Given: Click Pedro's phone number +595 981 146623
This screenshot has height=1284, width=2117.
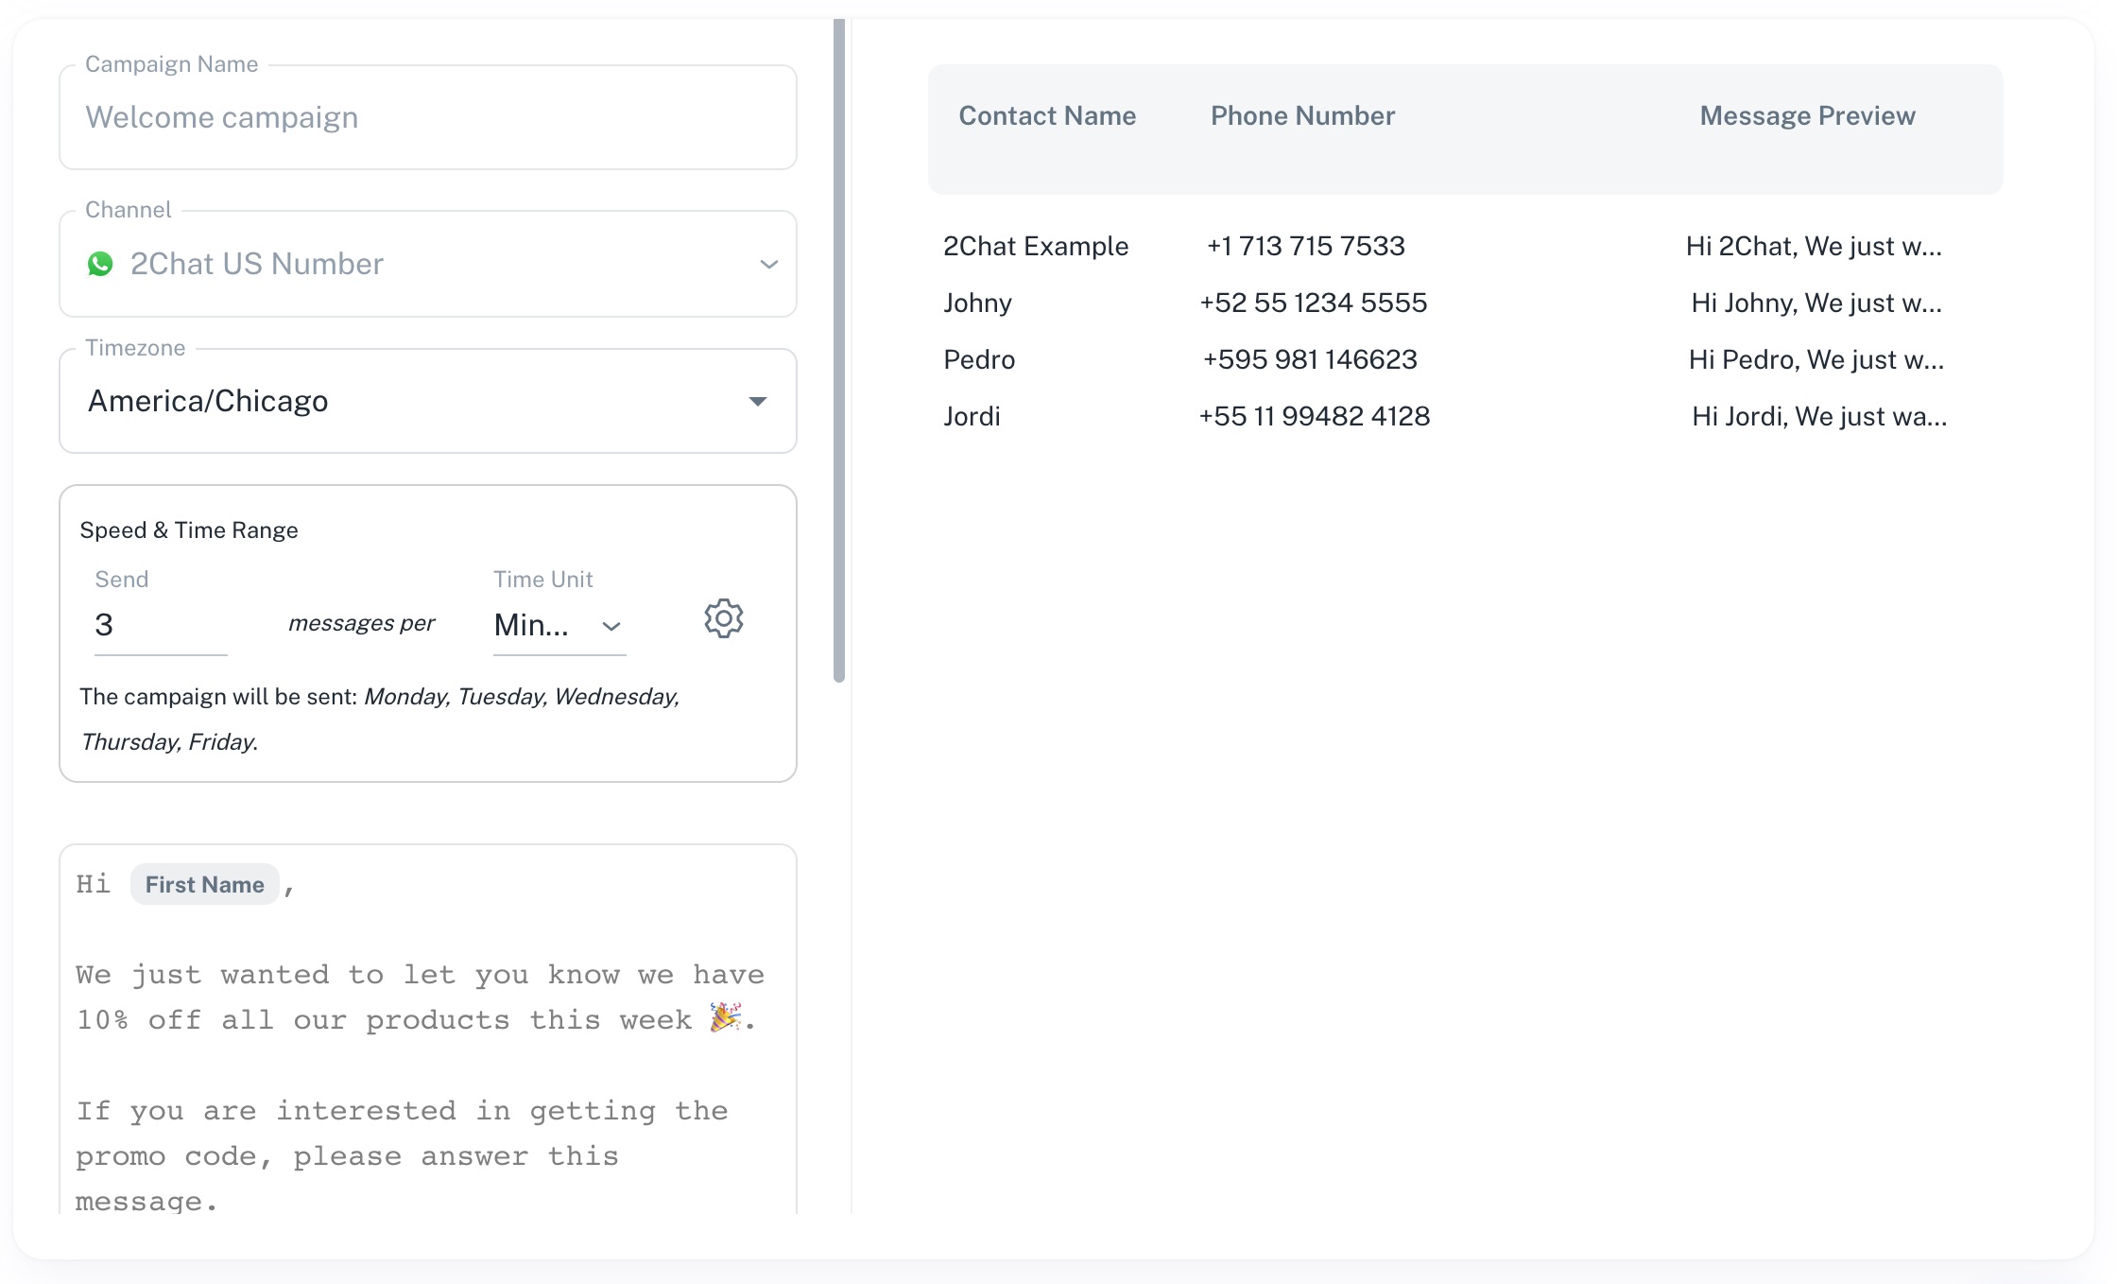Looking at the screenshot, I should point(1310,360).
